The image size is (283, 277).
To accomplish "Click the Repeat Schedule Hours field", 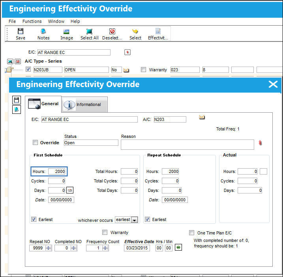I will point(171,171).
